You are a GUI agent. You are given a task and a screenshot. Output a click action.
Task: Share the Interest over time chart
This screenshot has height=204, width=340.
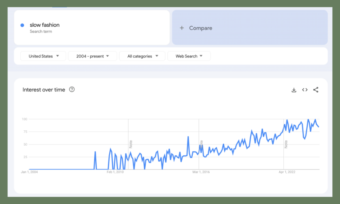click(316, 90)
